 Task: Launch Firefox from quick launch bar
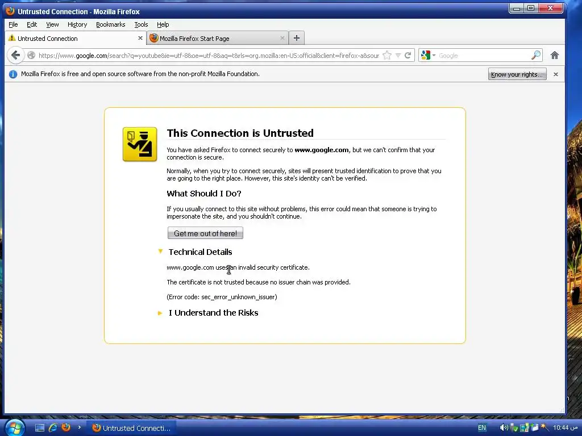pyautogui.click(x=66, y=427)
